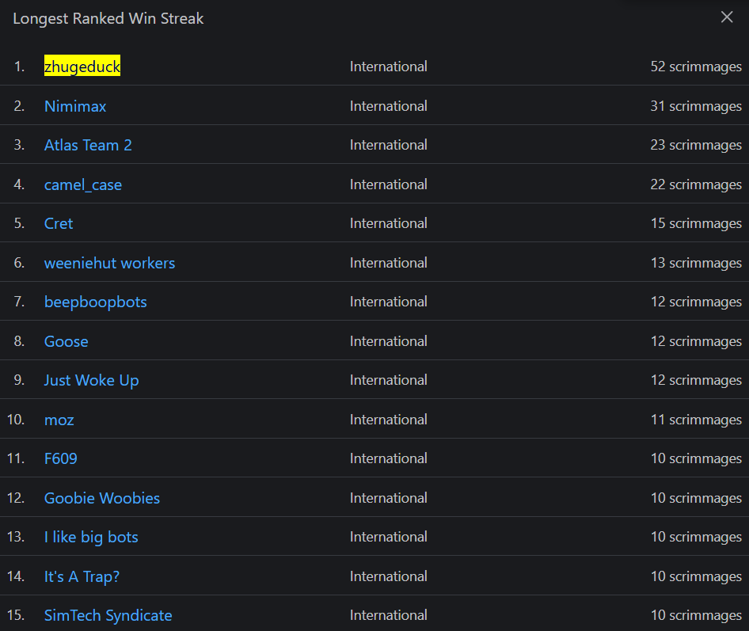
Task: View the I like big bots team
Action: click(x=91, y=537)
